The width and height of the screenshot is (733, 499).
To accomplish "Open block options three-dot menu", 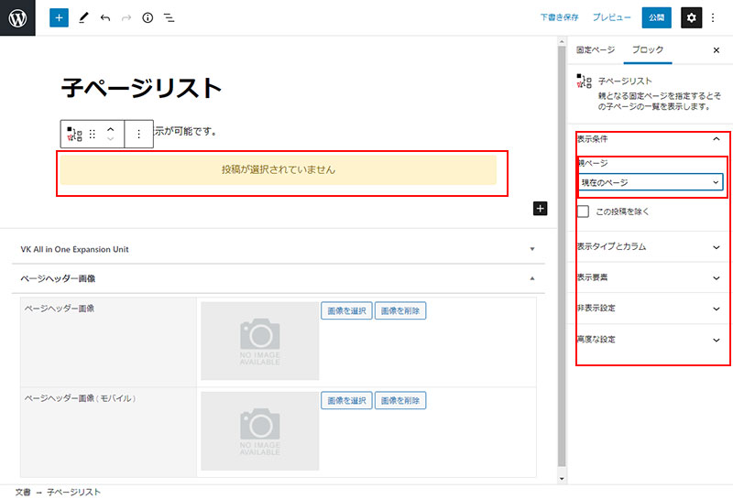I will point(138,134).
